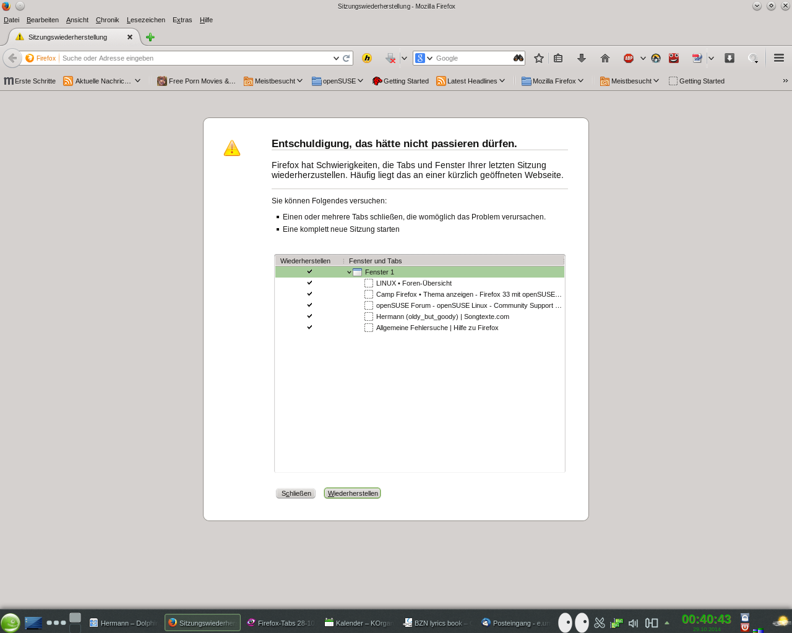Click the Adblock Plus icon
Image resolution: width=792 pixels, height=633 pixels.
point(629,58)
